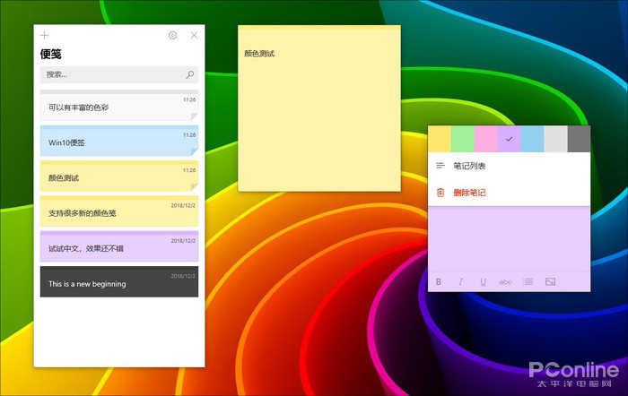Open the blue note Win10便签
Screen dimensions: 628x396
119,141
